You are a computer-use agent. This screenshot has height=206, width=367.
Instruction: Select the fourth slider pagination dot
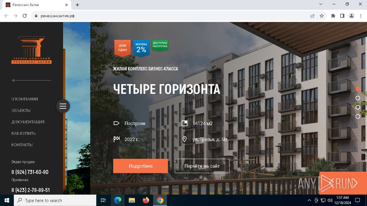tap(358, 116)
